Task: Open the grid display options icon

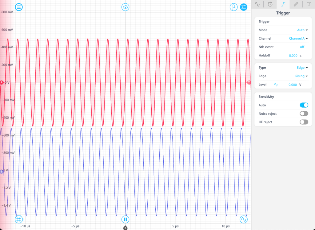Action: (19, 219)
